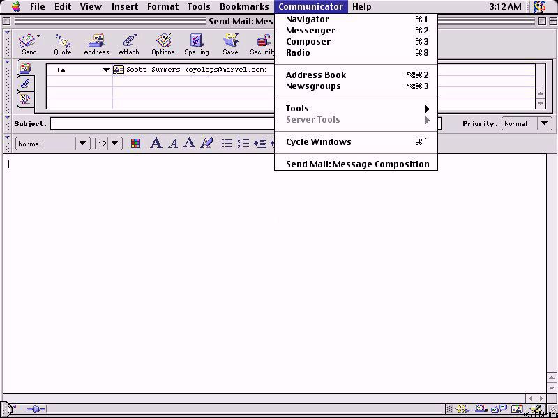The width and height of the screenshot is (558, 418).
Task: Open the Bookmarks menu
Action: [x=244, y=6]
